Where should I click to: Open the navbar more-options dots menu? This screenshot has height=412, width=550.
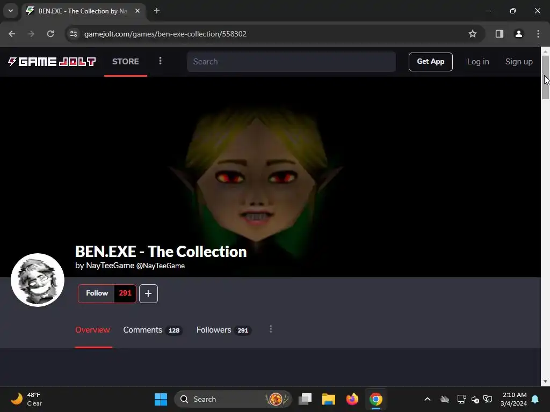tap(160, 61)
